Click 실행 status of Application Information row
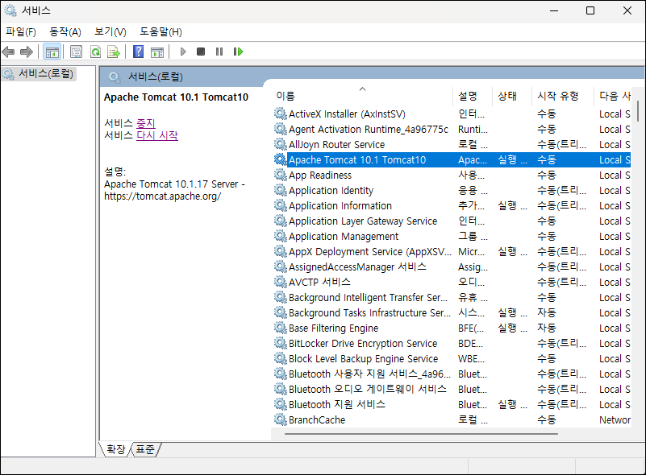Screen dimensions: 646x475 [x=512, y=205]
